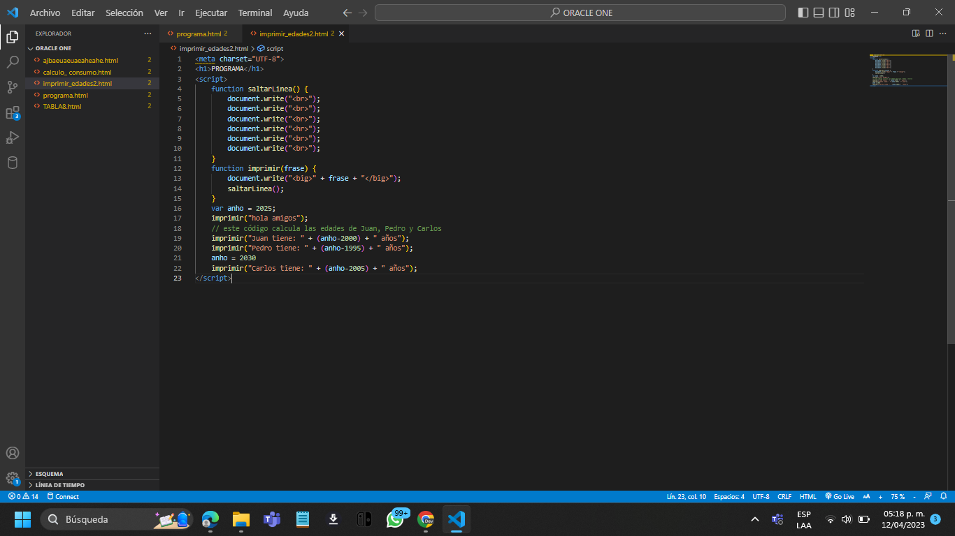Change the CRLF end-of-line sequence

784,497
